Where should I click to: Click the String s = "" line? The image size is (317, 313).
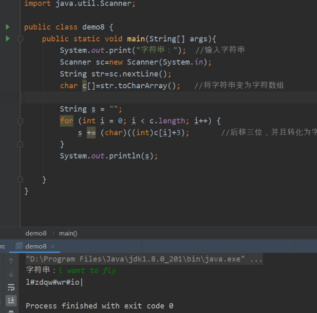tap(91, 109)
